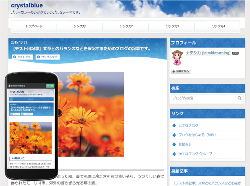Open リンク先1 navigation item

pyautogui.click(x=80, y=26)
